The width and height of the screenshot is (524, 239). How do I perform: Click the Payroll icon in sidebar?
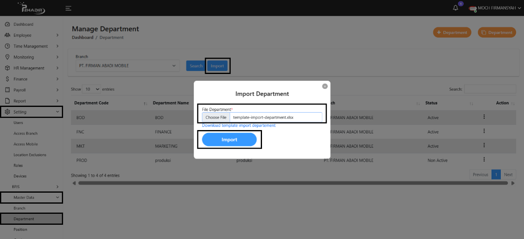point(7,90)
